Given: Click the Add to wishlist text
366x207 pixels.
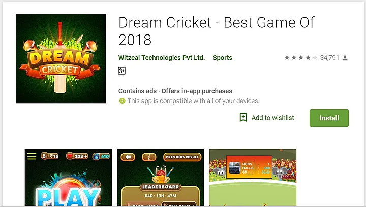Looking at the screenshot, I should point(272,118).
